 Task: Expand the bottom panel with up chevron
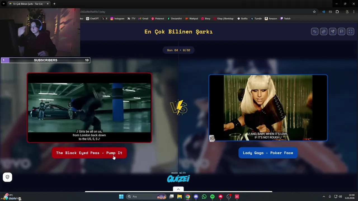click(178, 189)
